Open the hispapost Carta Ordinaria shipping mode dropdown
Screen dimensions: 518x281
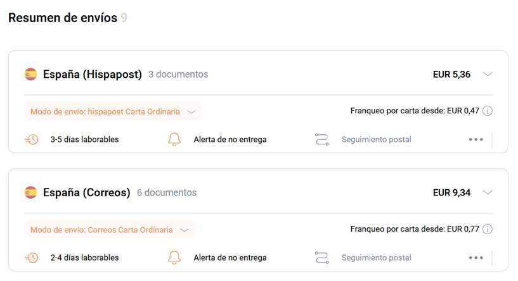tap(113, 111)
